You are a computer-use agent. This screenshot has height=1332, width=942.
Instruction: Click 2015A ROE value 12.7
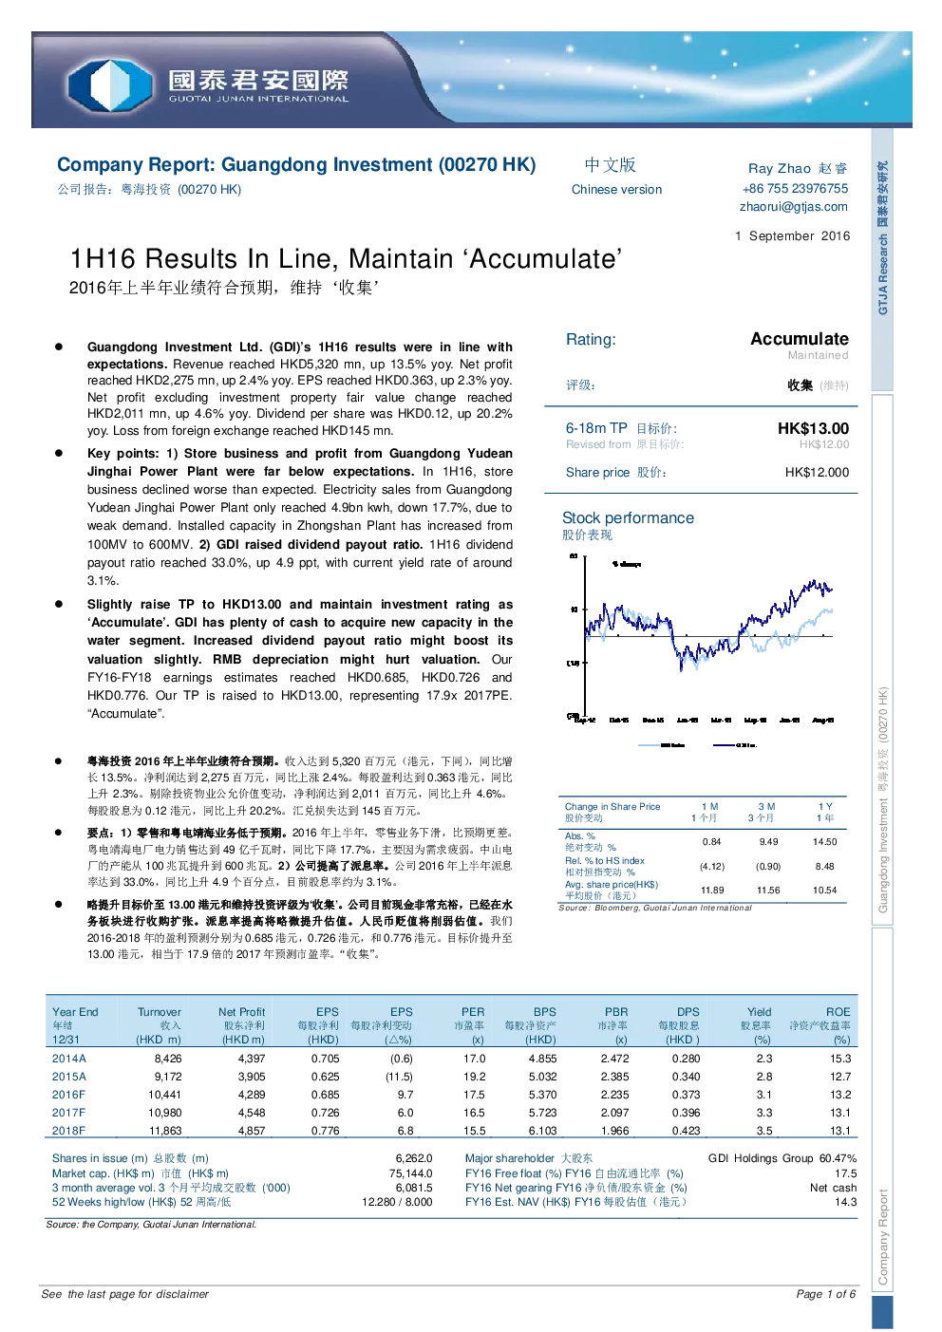(840, 1077)
